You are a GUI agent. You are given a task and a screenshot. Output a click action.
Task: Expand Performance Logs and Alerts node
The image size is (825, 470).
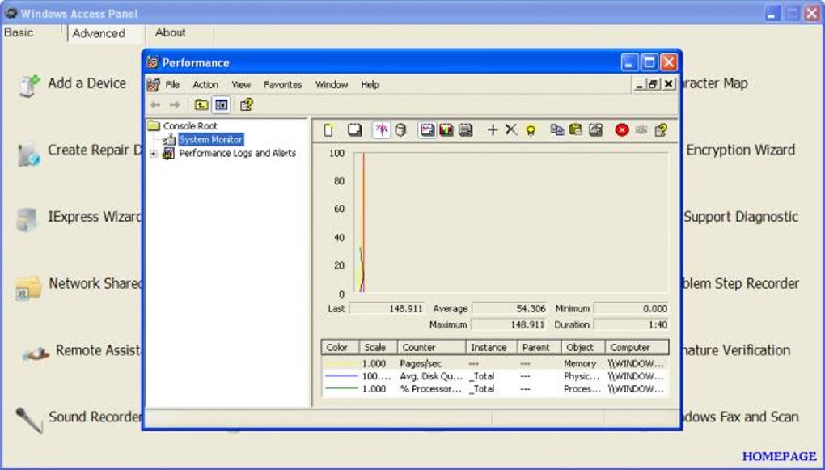coord(154,154)
